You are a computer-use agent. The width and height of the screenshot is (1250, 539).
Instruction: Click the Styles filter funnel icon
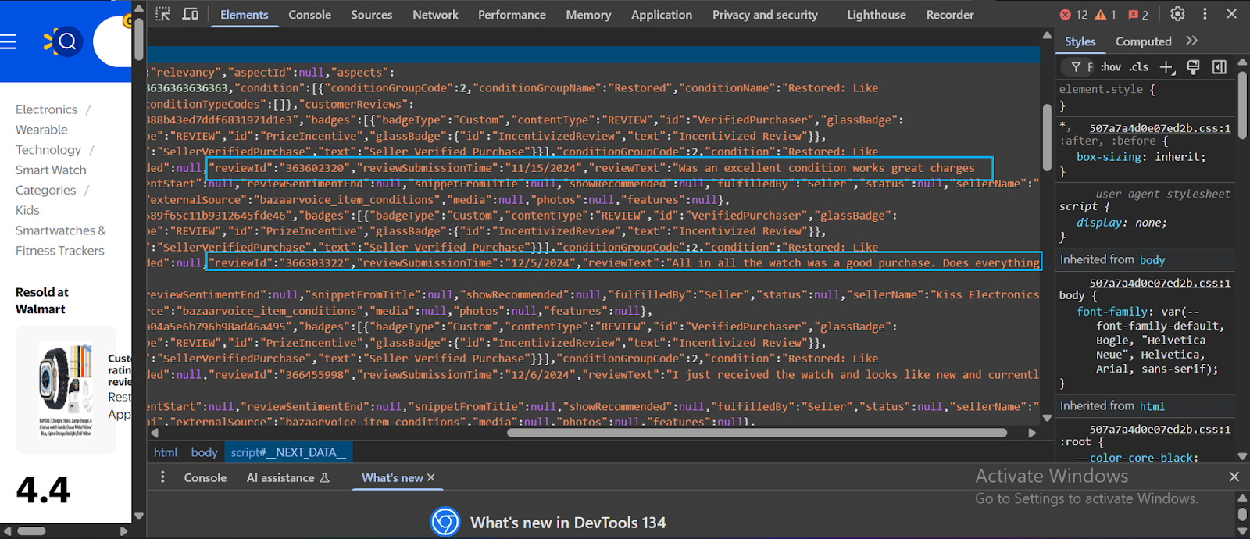[x=1076, y=67]
